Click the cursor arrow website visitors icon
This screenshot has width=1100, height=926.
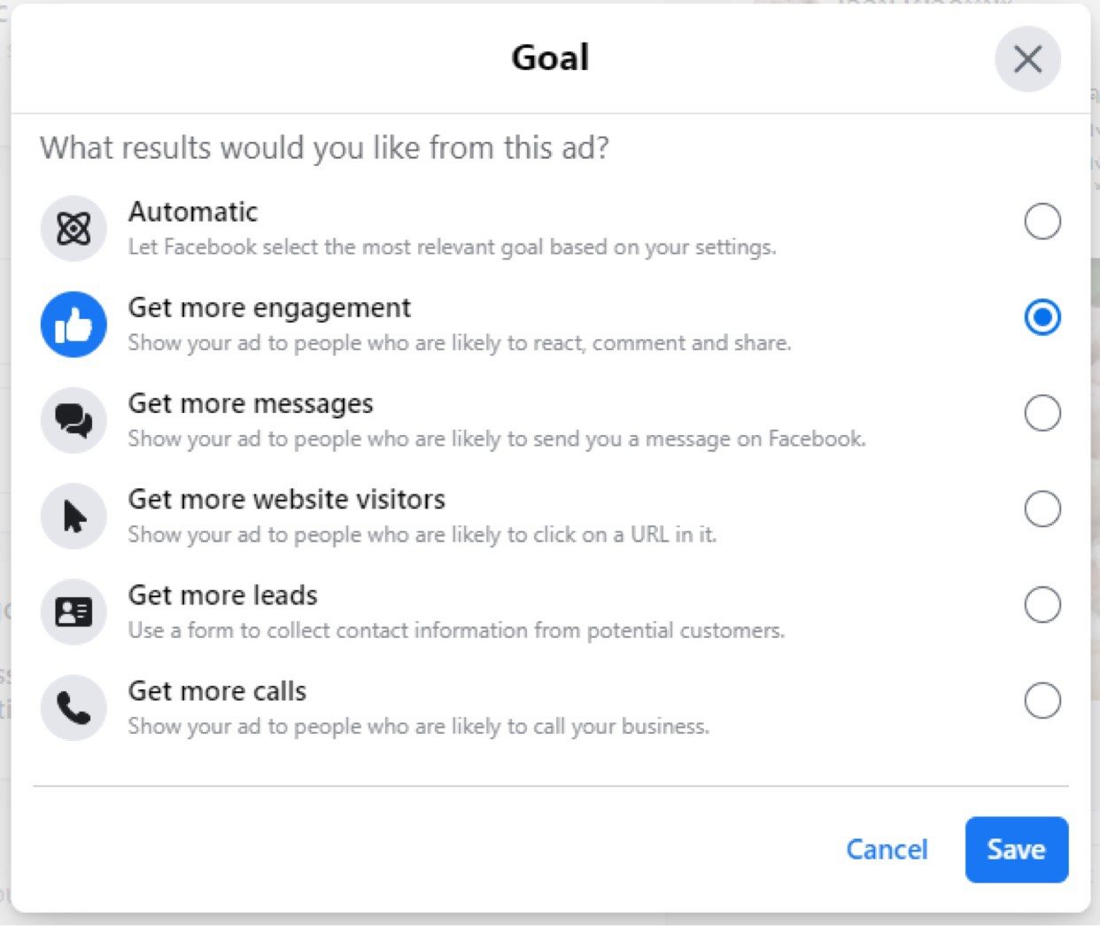[x=74, y=516]
